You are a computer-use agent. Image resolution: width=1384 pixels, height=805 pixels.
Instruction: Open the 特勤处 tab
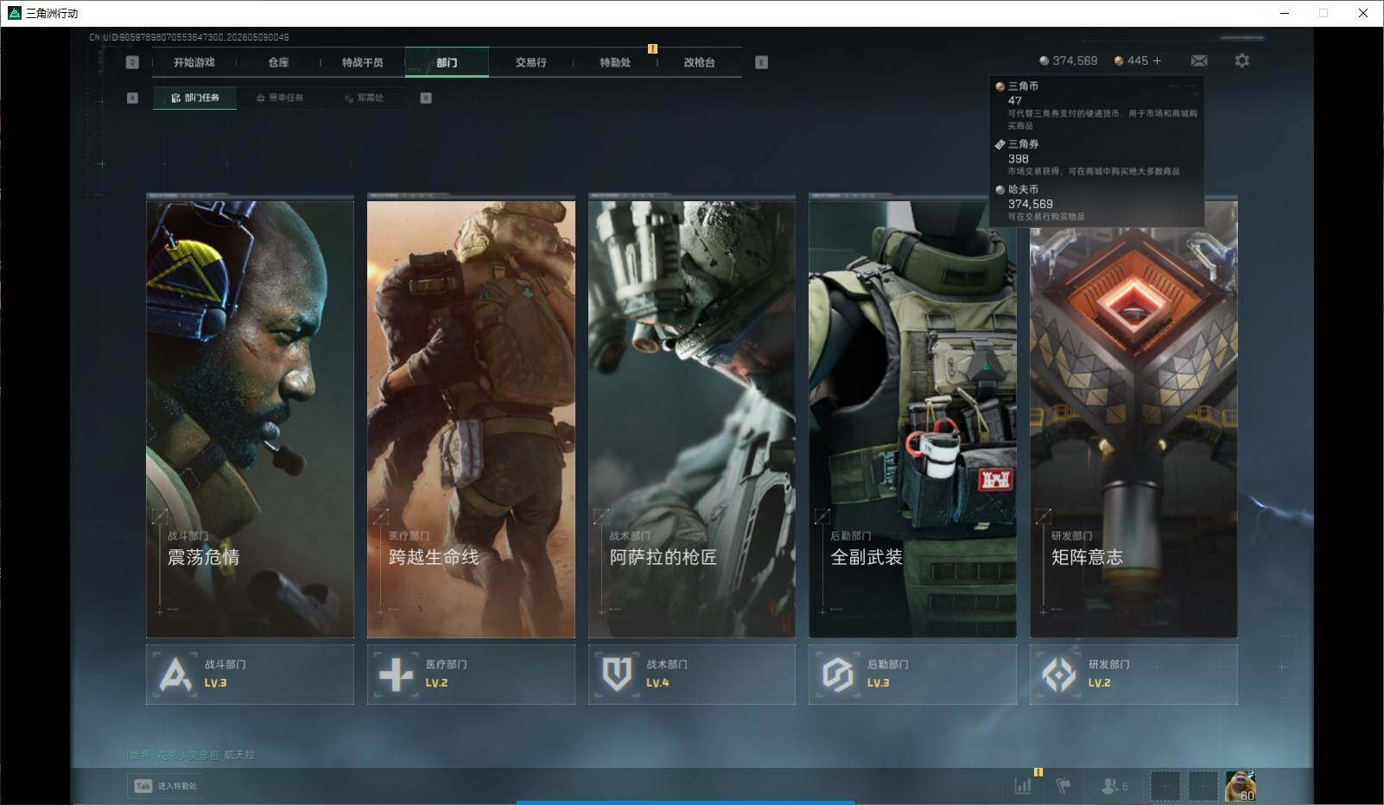click(615, 62)
